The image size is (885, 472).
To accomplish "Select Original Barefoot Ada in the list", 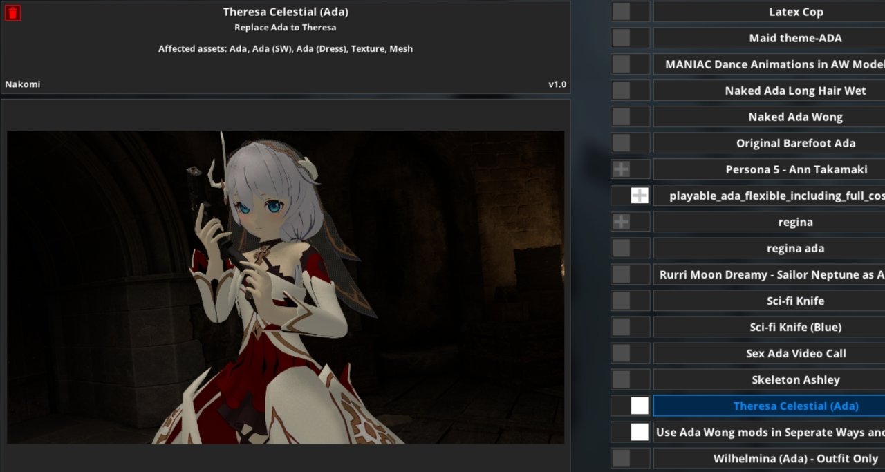I will pos(769,143).
